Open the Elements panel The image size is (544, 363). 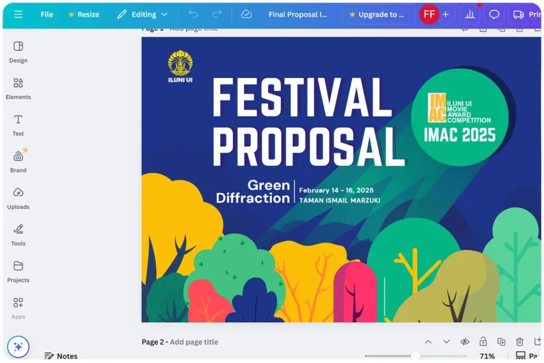(18, 89)
